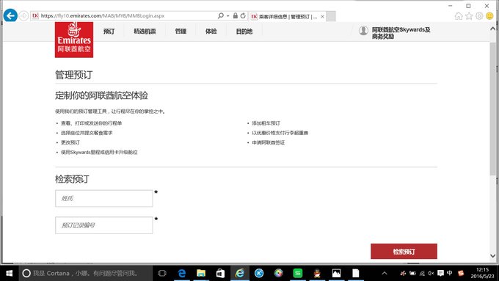499x281 pixels.
Task: Open network Wi-Fi tray icon
Action: click(x=422, y=273)
